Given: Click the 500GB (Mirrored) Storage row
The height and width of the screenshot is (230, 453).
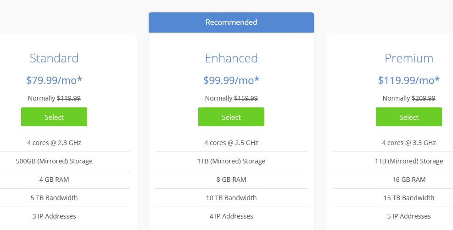Looking at the screenshot, I should click(54, 161).
